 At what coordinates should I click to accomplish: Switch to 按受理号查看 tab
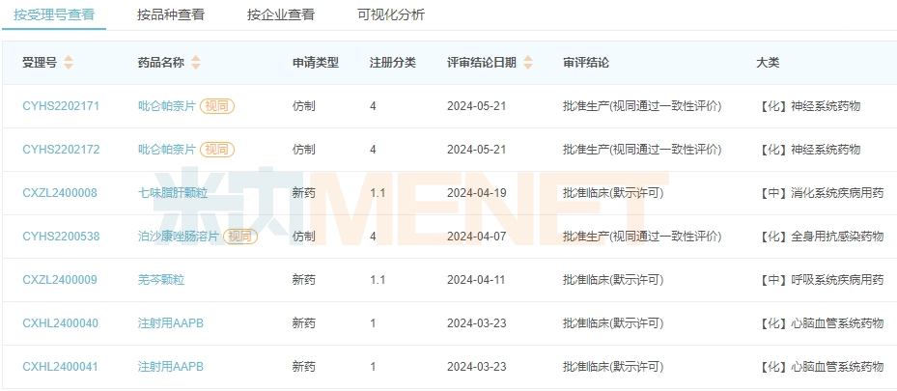pos(54,14)
